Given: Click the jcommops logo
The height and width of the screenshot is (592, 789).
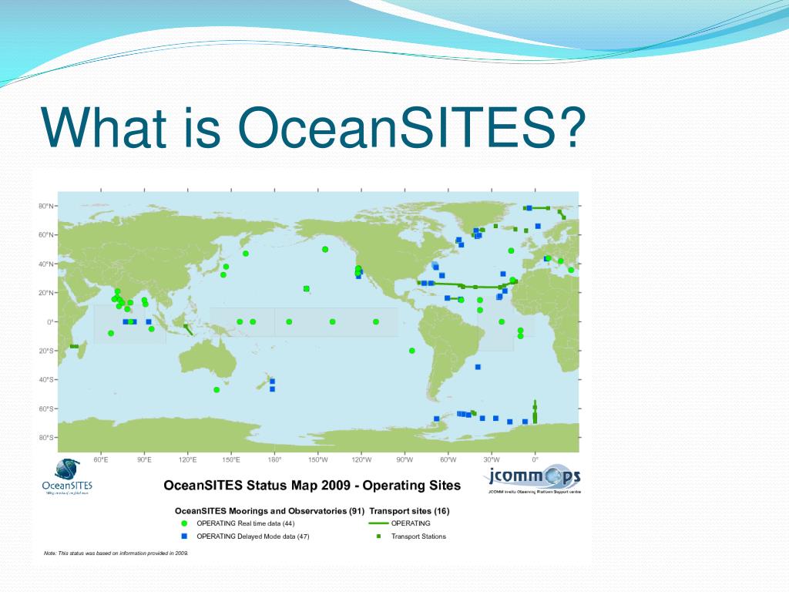Looking at the screenshot, I should click(x=534, y=478).
